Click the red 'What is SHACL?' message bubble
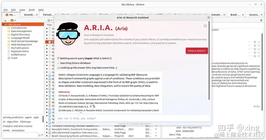This screenshot has width=266, height=140. point(197,51)
